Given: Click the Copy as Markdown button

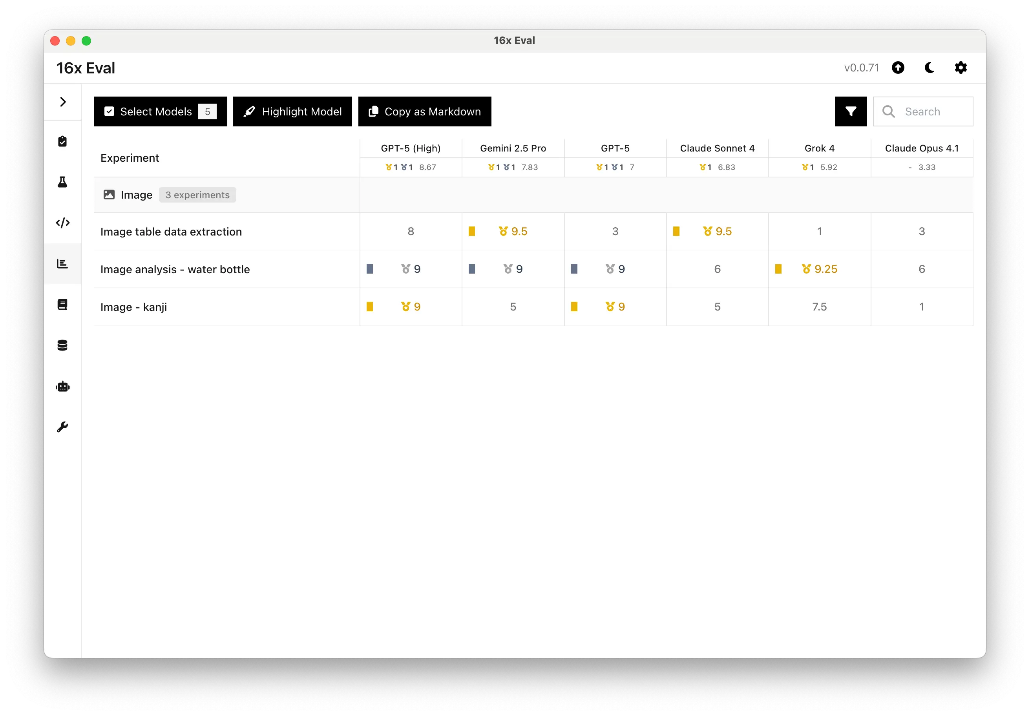Looking at the screenshot, I should 424,112.
